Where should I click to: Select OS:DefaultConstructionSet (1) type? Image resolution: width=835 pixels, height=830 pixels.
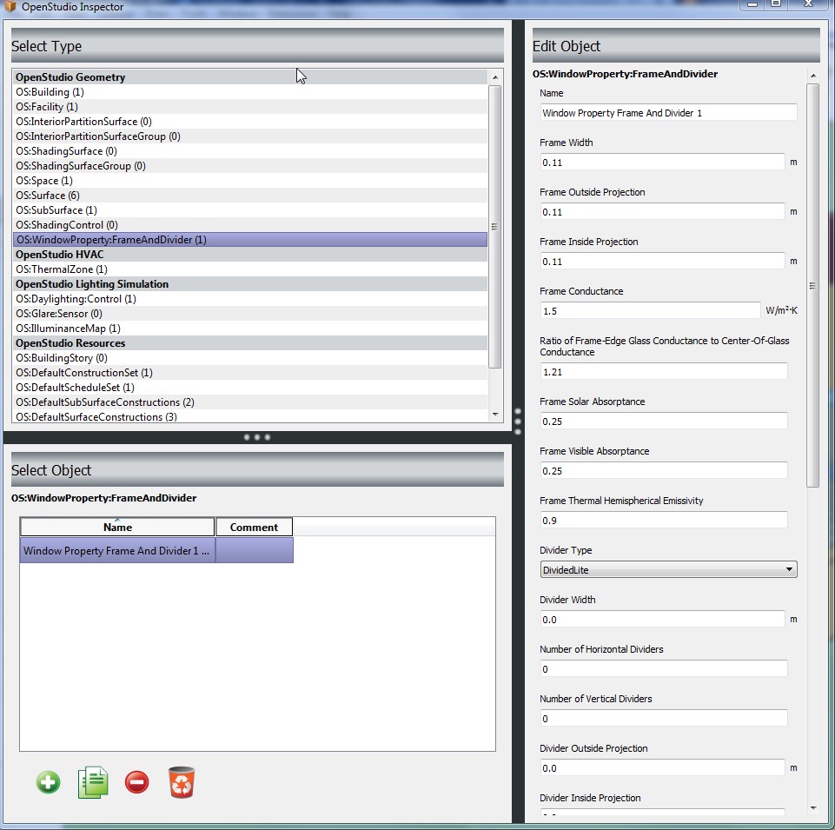(x=249, y=373)
